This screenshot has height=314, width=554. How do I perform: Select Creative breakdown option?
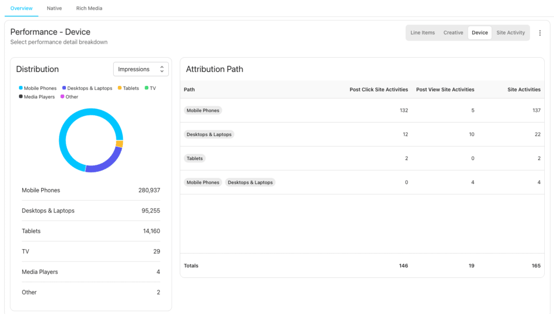[x=453, y=33]
